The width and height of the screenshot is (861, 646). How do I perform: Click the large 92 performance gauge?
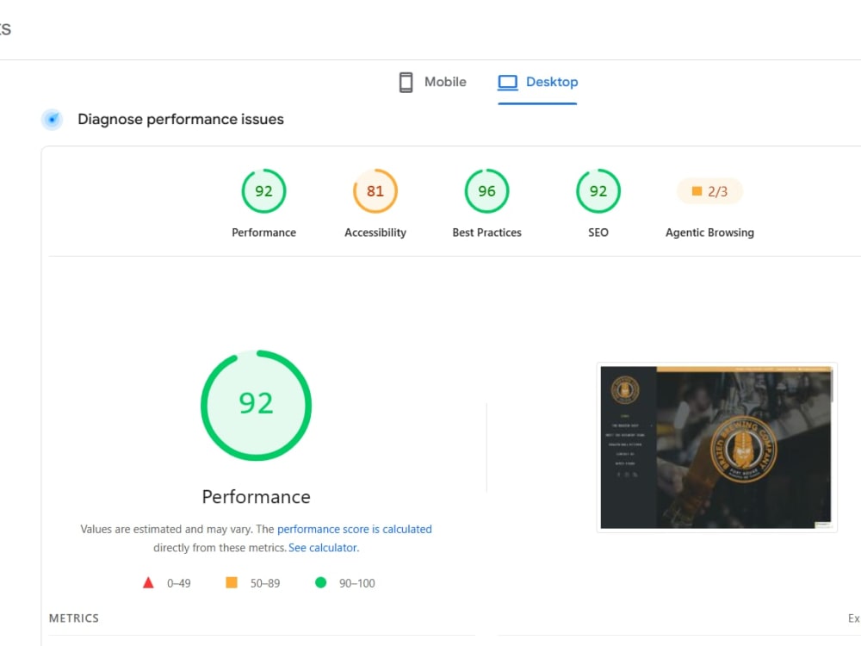click(256, 406)
